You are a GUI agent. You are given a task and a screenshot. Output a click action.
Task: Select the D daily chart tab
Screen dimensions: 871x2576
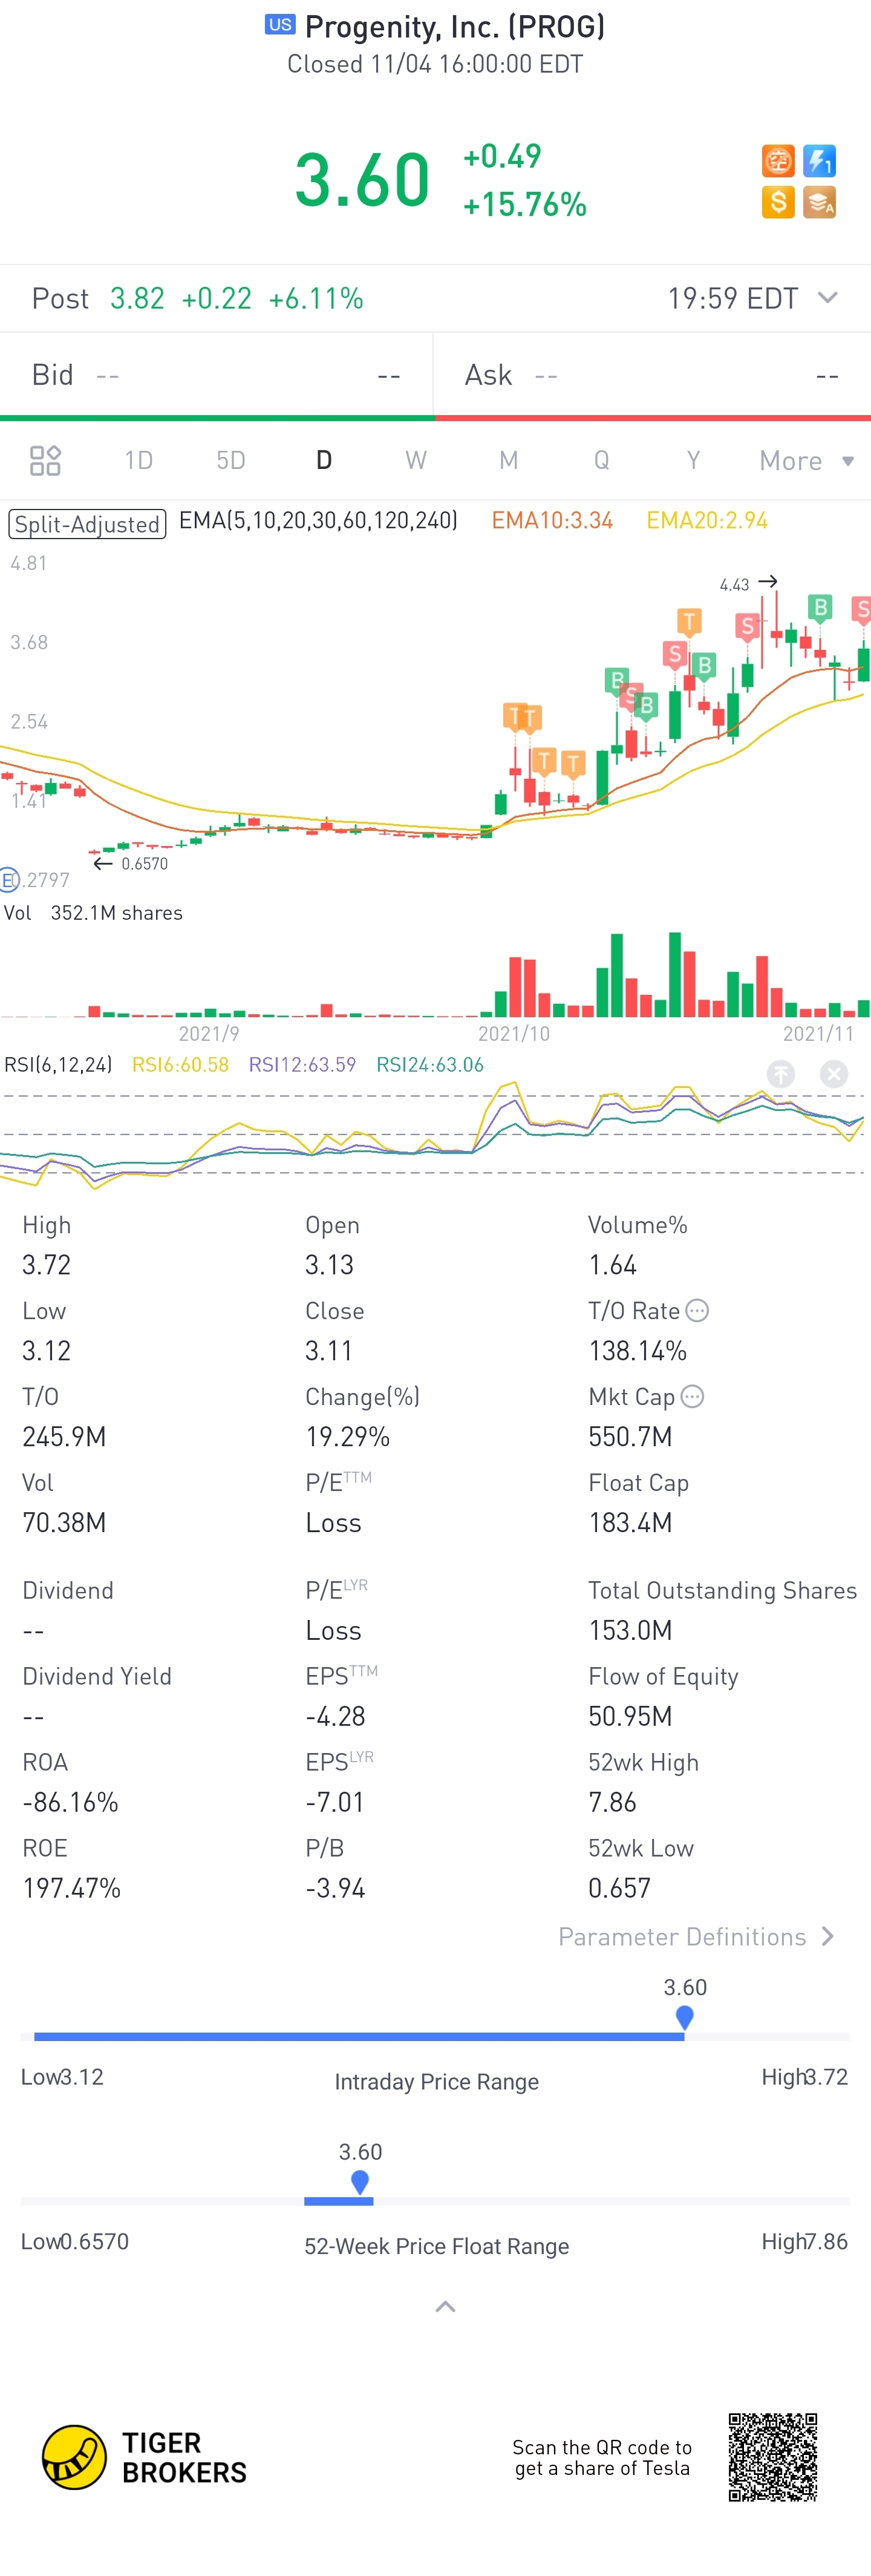pos(324,460)
